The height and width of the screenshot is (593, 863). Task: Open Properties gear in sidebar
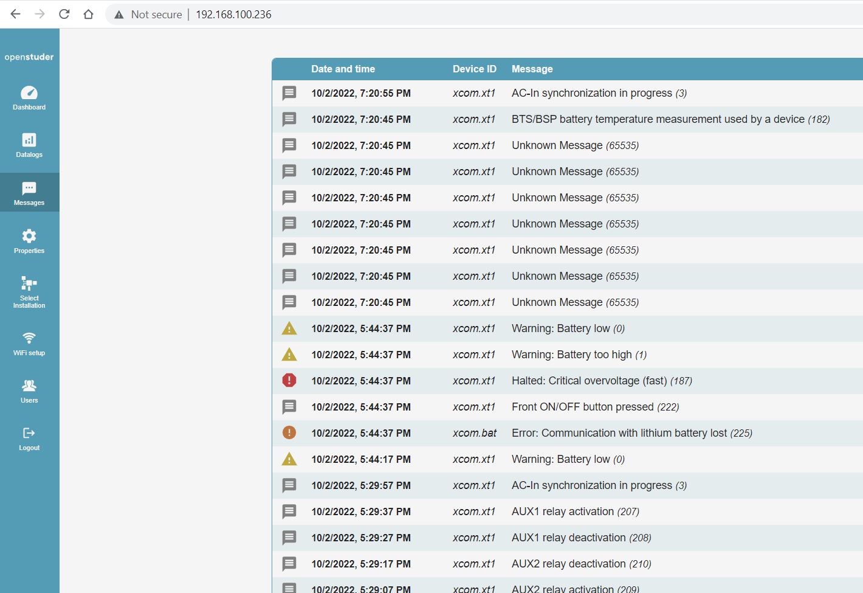[x=29, y=241]
